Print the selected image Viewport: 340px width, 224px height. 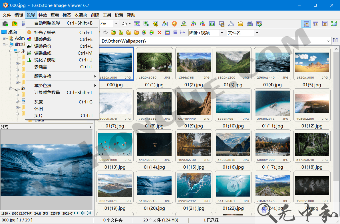[x=250, y=24]
